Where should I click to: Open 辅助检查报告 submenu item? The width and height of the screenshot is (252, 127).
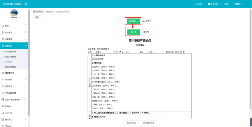[10, 67]
